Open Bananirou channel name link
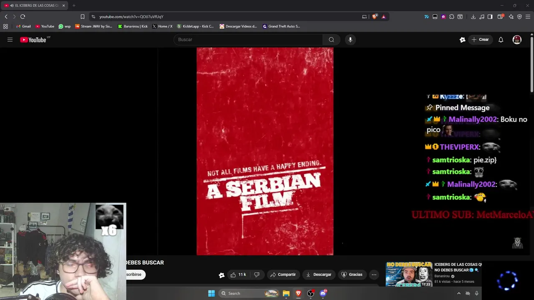Image resolution: width=534 pixels, height=300 pixels. click(x=442, y=276)
